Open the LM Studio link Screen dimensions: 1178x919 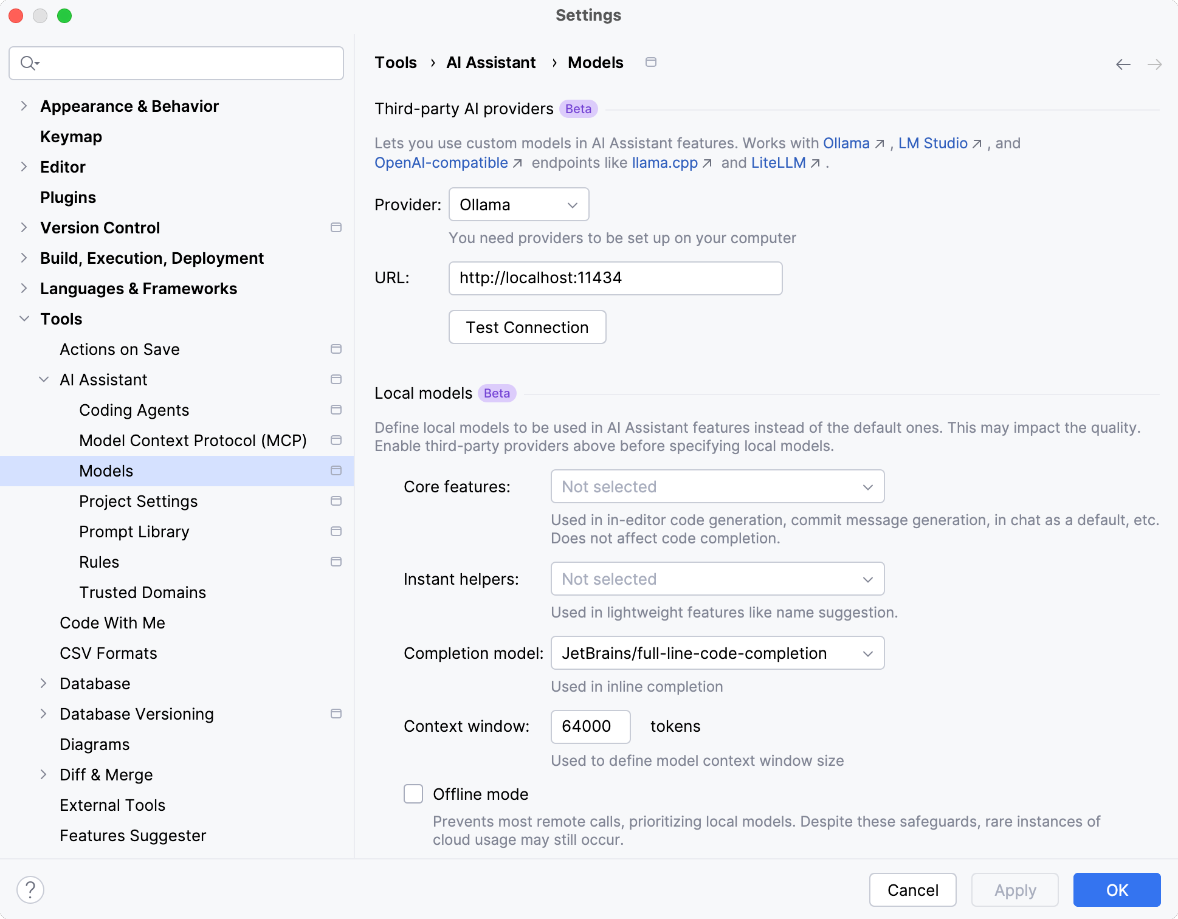[932, 143]
